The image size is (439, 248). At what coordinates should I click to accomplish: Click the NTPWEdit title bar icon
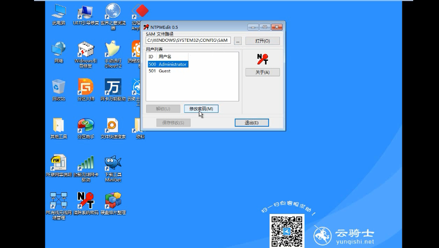(146, 27)
